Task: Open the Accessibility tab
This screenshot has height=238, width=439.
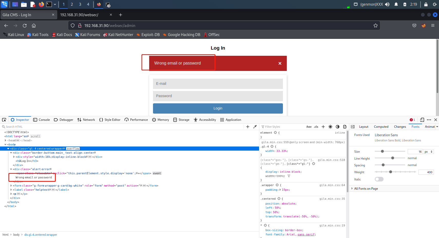Action: coord(205,120)
